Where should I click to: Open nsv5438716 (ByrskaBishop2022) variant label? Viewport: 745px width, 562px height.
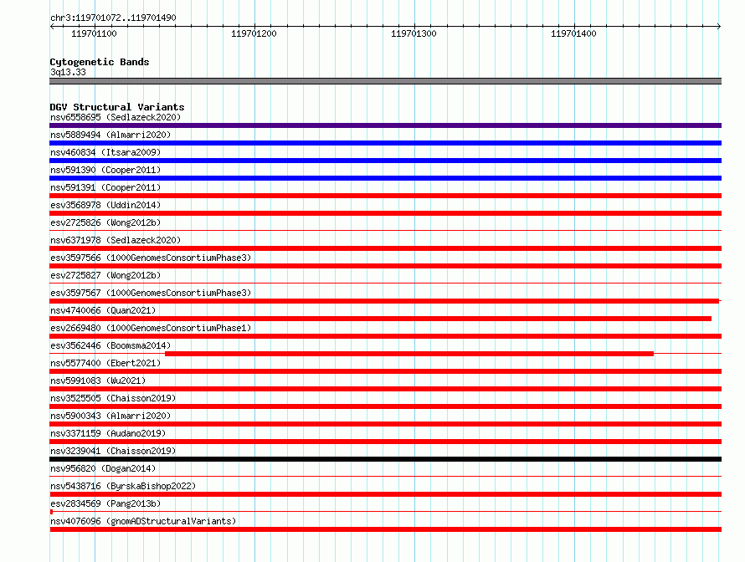pyautogui.click(x=123, y=486)
